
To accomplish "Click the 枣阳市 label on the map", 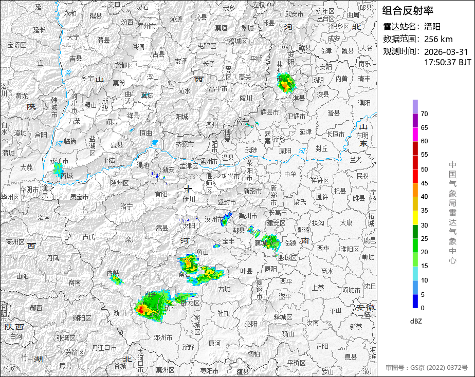I will click(210, 371).
